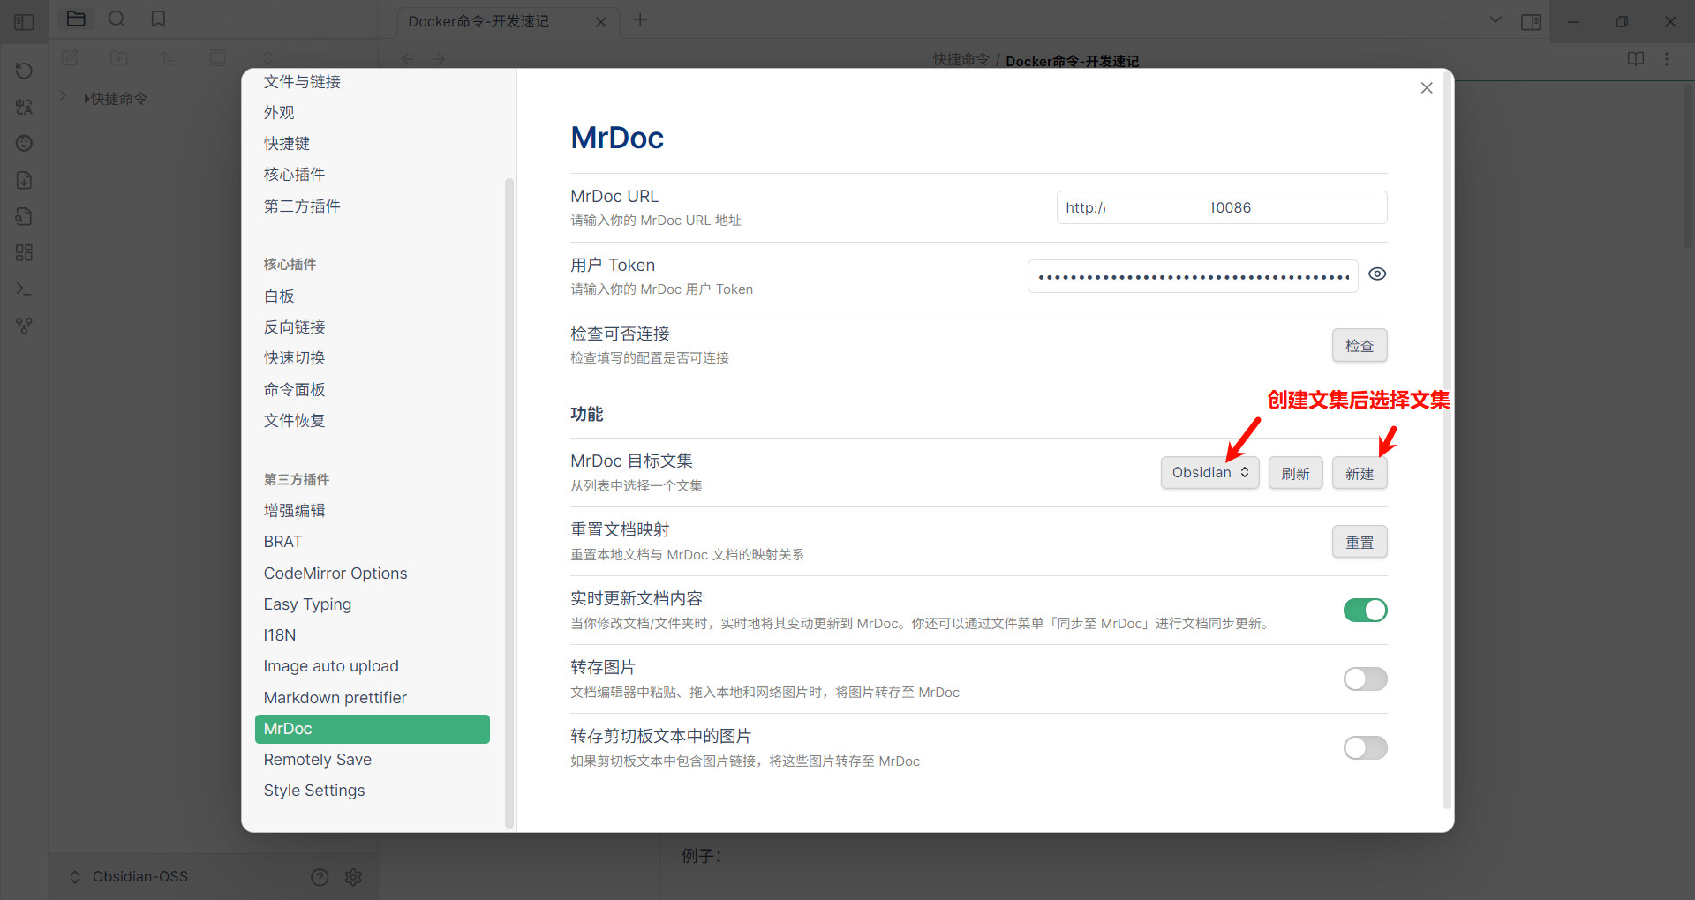Open settings gear icon at bottom
This screenshot has width=1695, height=900.
tap(353, 877)
